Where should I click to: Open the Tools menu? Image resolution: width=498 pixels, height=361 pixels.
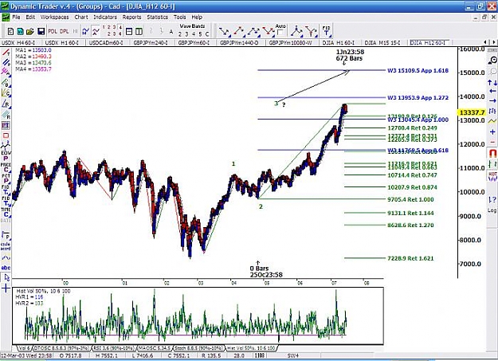179,18
